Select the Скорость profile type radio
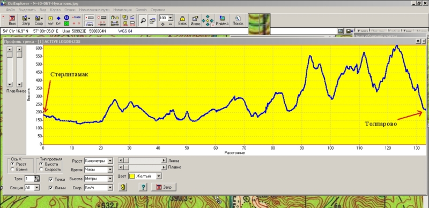 point(41,170)
